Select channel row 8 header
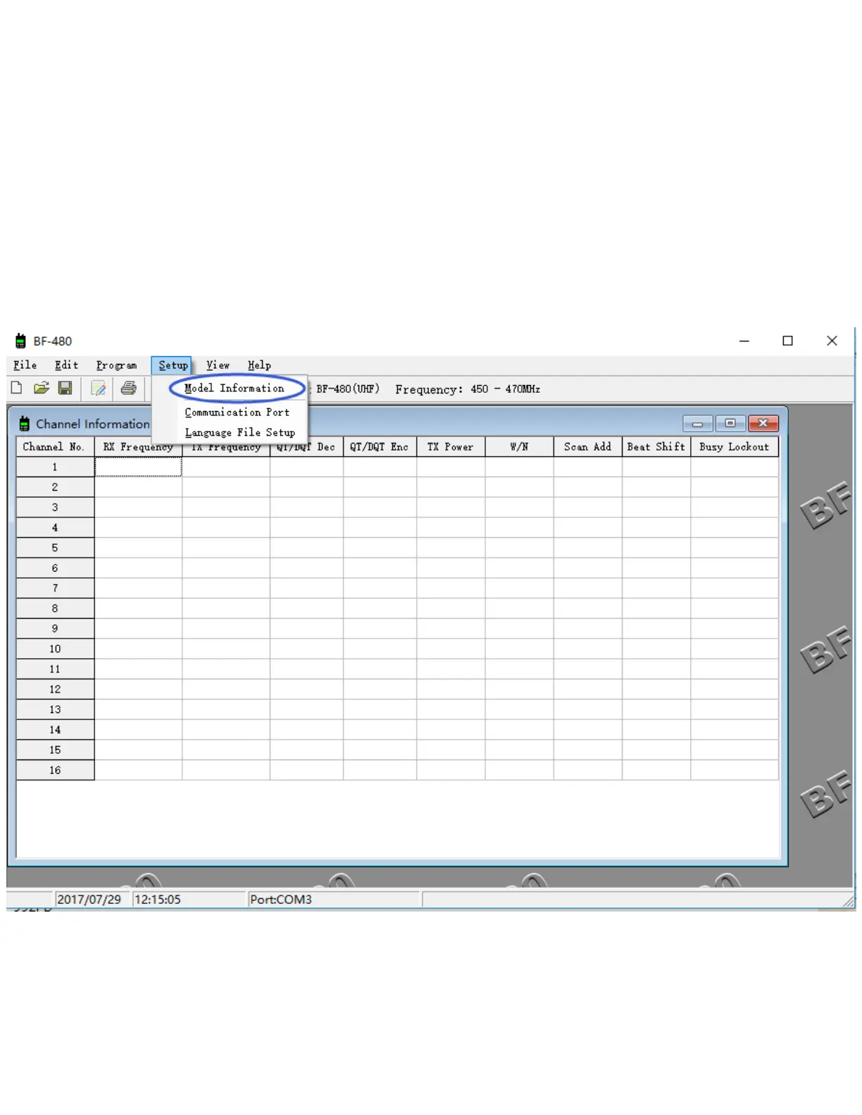This screenshot has width=862, height=1115. click(x=55, y=608)
